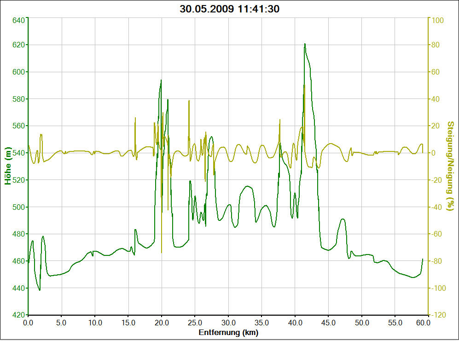Select the 15.0 km distance axis tick

pos(128,323)
